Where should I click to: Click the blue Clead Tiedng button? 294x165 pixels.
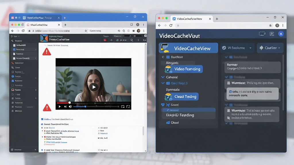click(181, 97)
